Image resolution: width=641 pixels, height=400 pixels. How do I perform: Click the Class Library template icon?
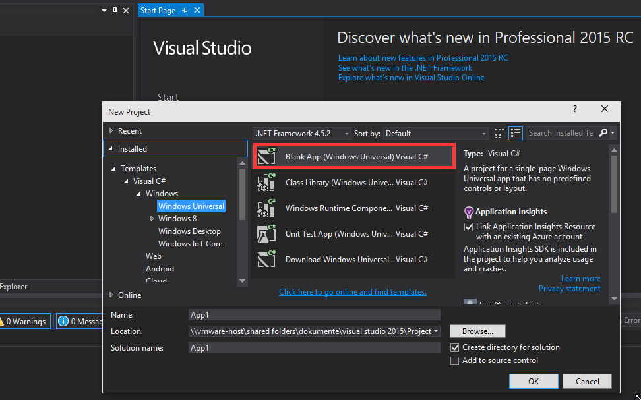pyautogui.click(x=266, y=183)
